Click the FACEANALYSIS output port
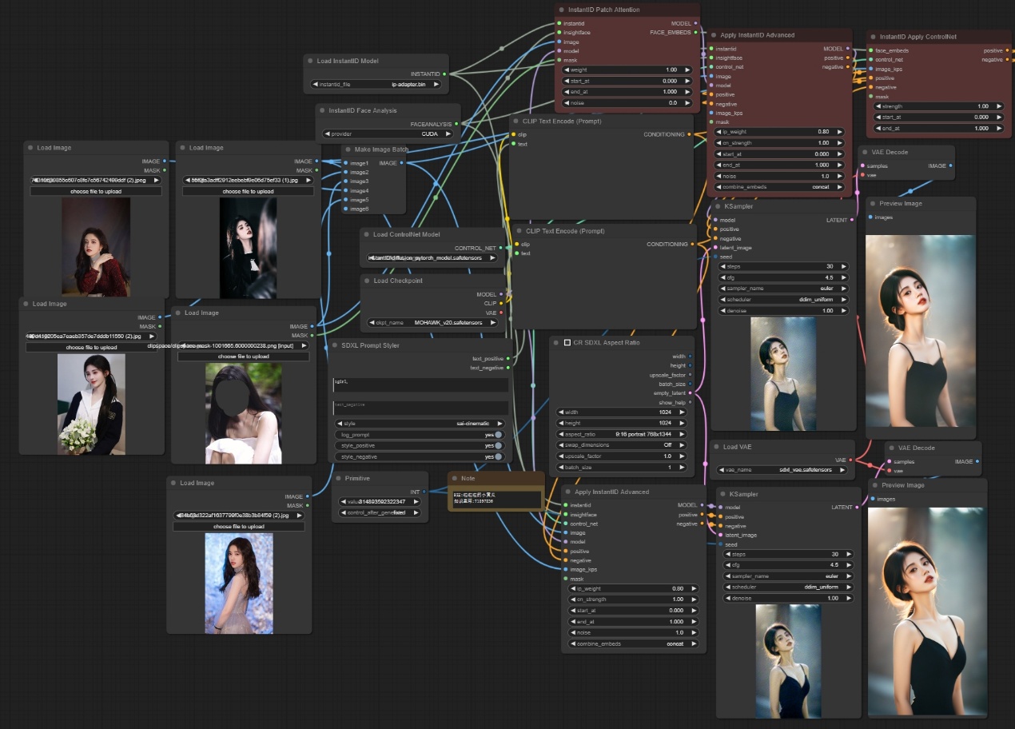The image size is (1015, 729). click(456, 124)
